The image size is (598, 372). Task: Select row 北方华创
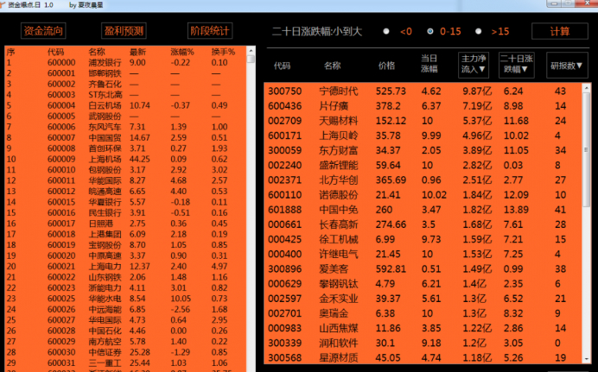tap(423, 180)
